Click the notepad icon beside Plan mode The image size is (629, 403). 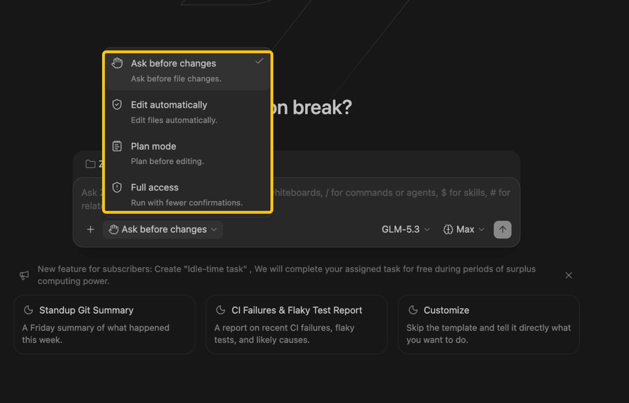(x=117, y=146)
